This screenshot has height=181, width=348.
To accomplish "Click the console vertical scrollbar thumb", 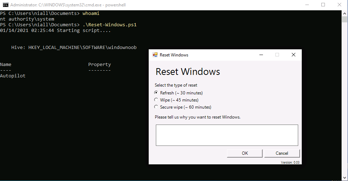I will (x=344, y=20).
